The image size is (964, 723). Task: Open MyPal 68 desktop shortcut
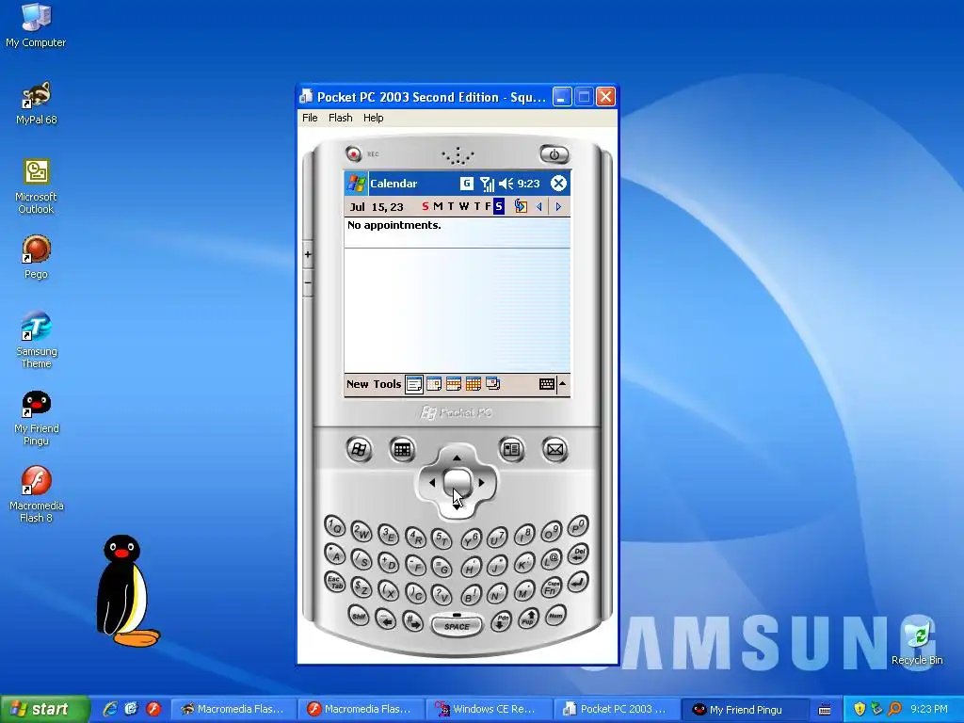[36, 104]
